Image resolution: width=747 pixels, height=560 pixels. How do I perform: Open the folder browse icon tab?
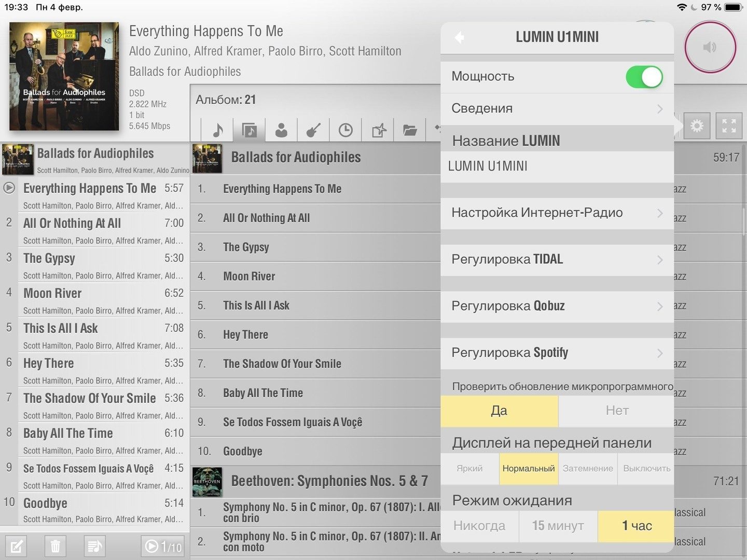(x=410, y=130)
